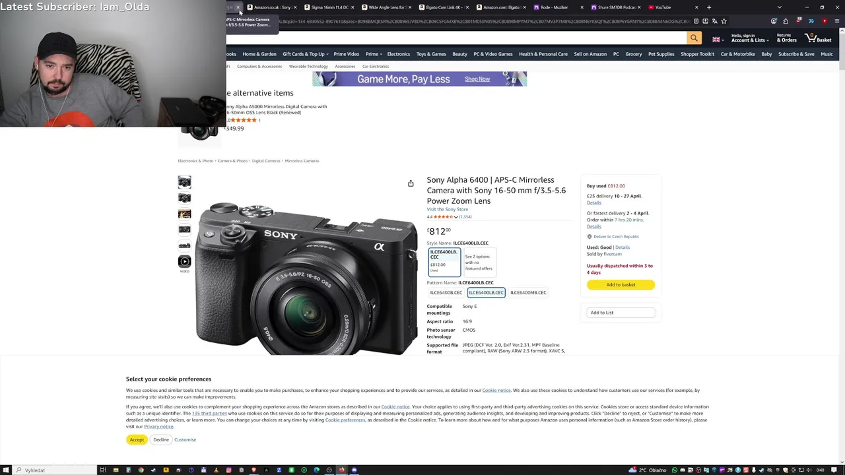Viewport: 845px width, 475px height.
Task: Click the Game More, Pay Less banner Shop now
Action: (477, 79)
